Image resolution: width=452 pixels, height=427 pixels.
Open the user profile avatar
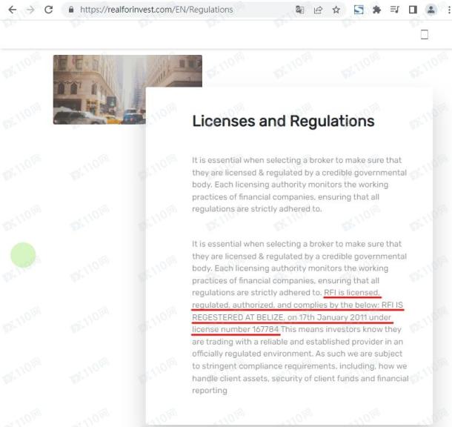click(x=431, y=10)
